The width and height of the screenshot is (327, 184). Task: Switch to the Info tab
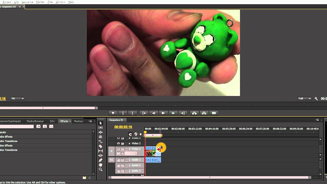click(x=52, y=121)
